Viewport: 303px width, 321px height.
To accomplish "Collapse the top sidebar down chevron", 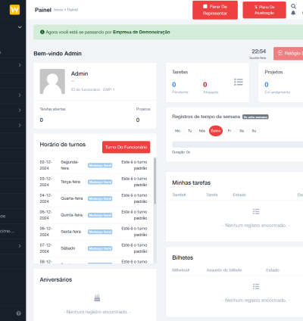I will coord(20,27).
